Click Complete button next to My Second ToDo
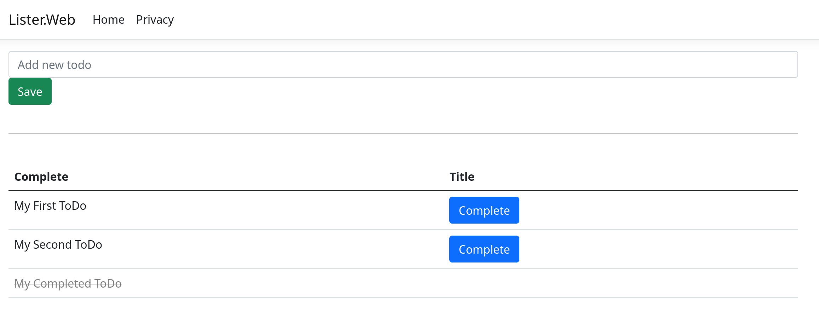 tap(484, 249)
